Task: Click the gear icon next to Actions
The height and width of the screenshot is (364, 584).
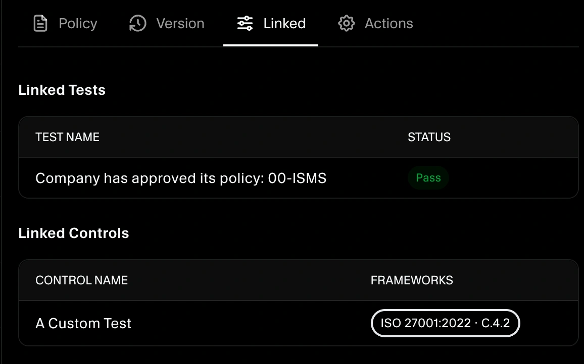Action: [x=347, y=23]
